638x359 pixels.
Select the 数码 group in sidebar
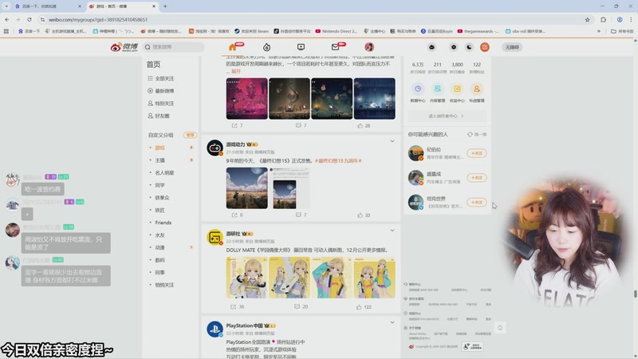(x=160, y=260)
